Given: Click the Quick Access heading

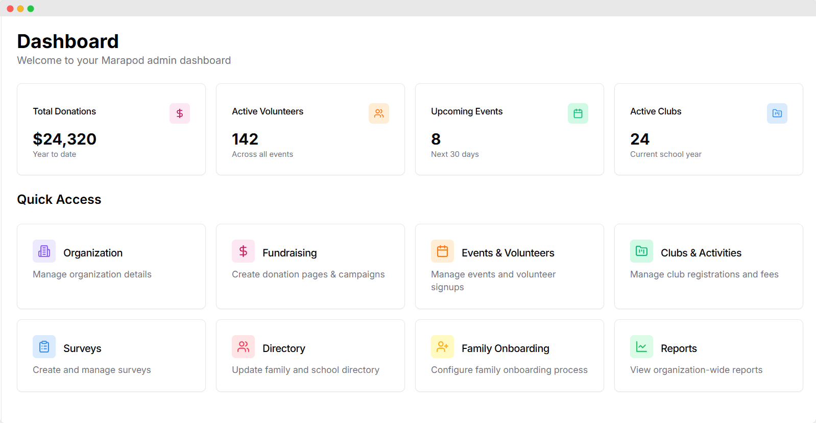Looking at the screenshot, I should [59, 199].
